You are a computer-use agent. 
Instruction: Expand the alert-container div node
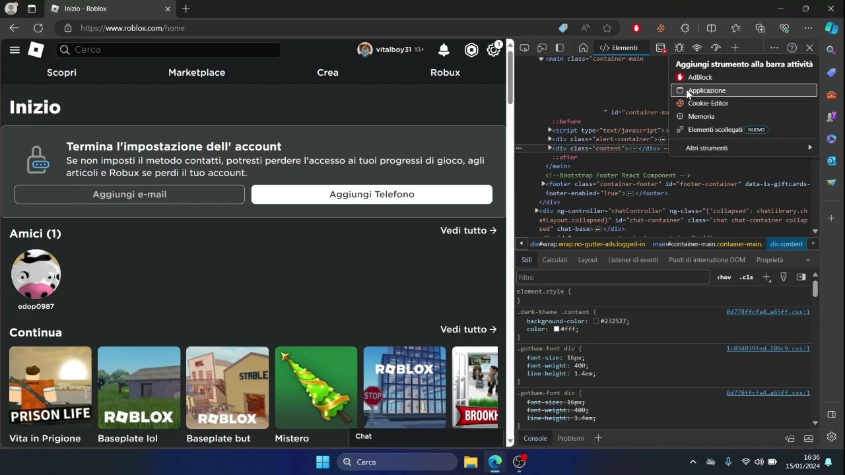550,139
